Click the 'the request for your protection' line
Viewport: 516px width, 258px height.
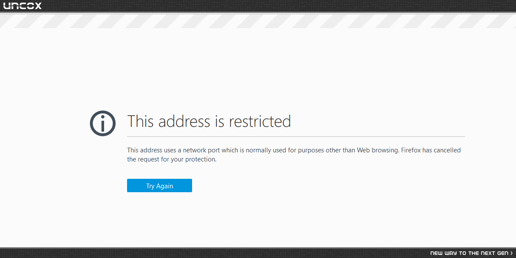(x=172, y=159)
